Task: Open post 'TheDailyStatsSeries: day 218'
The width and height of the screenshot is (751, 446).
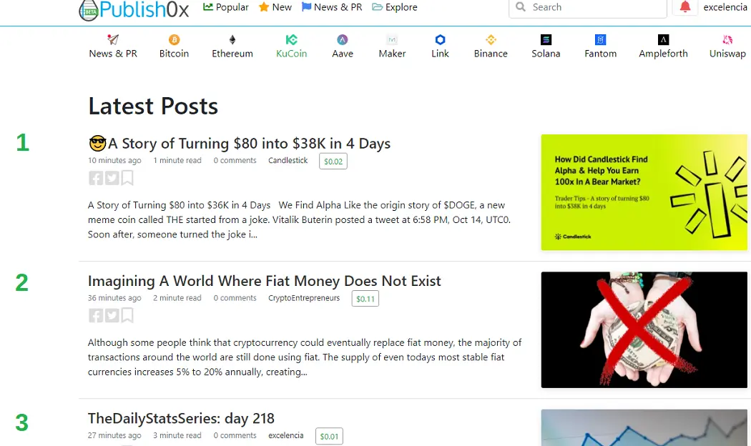Action: tap(181, 419)
